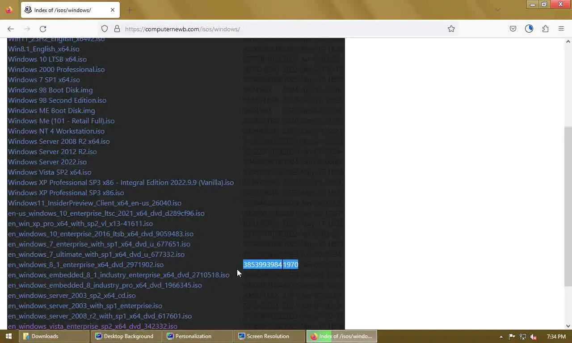
Task: Click the Action Center flag tray icon
Action: click(512, 336)
